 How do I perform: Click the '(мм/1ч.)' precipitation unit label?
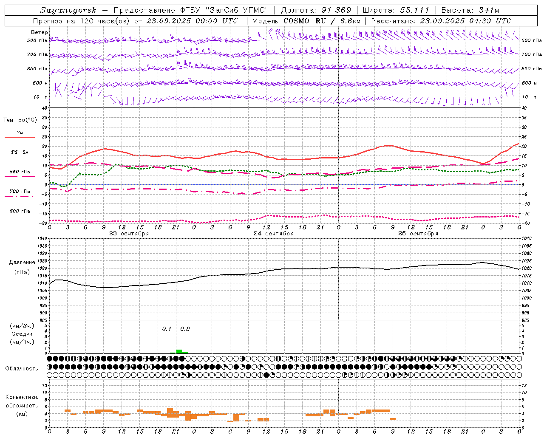click(22, 342)
